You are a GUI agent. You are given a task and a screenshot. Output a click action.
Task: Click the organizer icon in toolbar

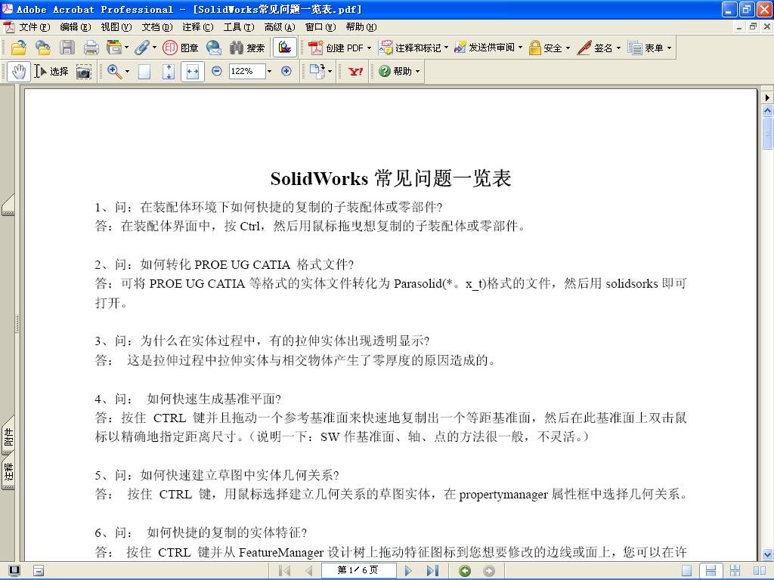tap(114, 48)
